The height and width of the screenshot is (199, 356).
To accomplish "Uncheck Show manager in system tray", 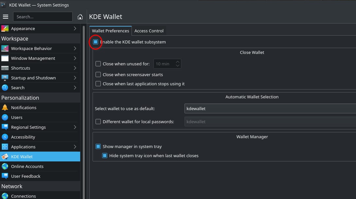I will click(98, 146).
